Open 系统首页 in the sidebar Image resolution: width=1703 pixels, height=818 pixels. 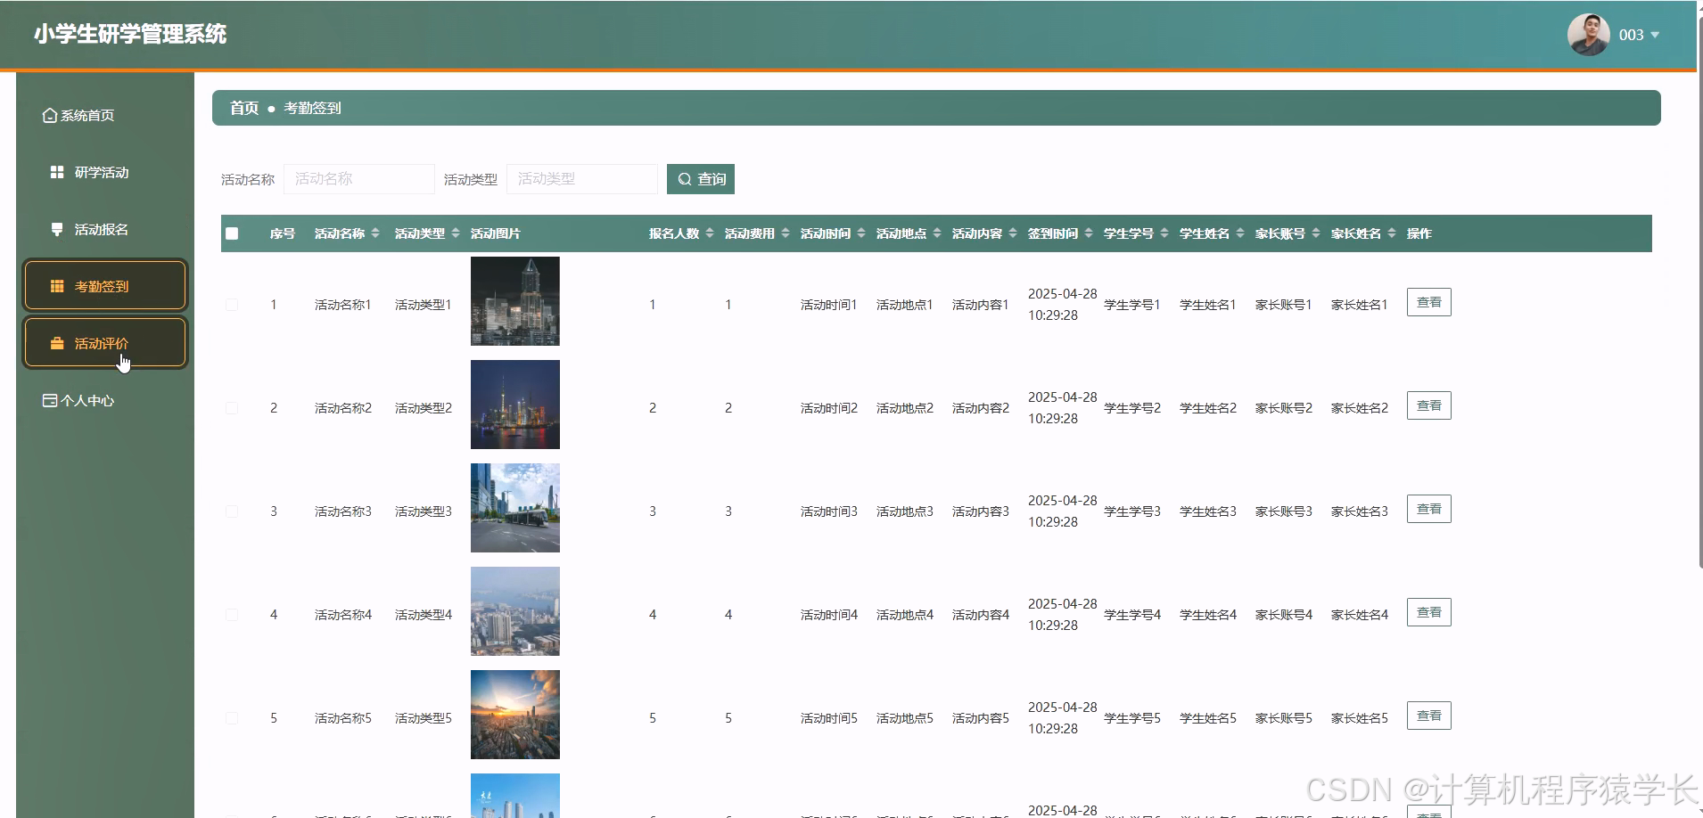(105, 116)
